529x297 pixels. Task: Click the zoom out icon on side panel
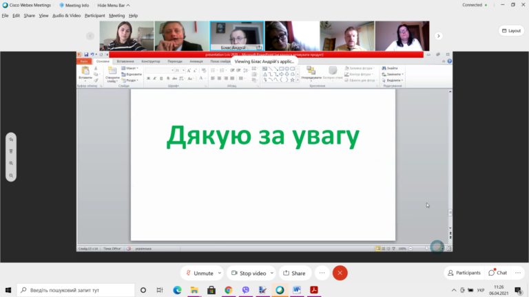[x=11, y=175]
